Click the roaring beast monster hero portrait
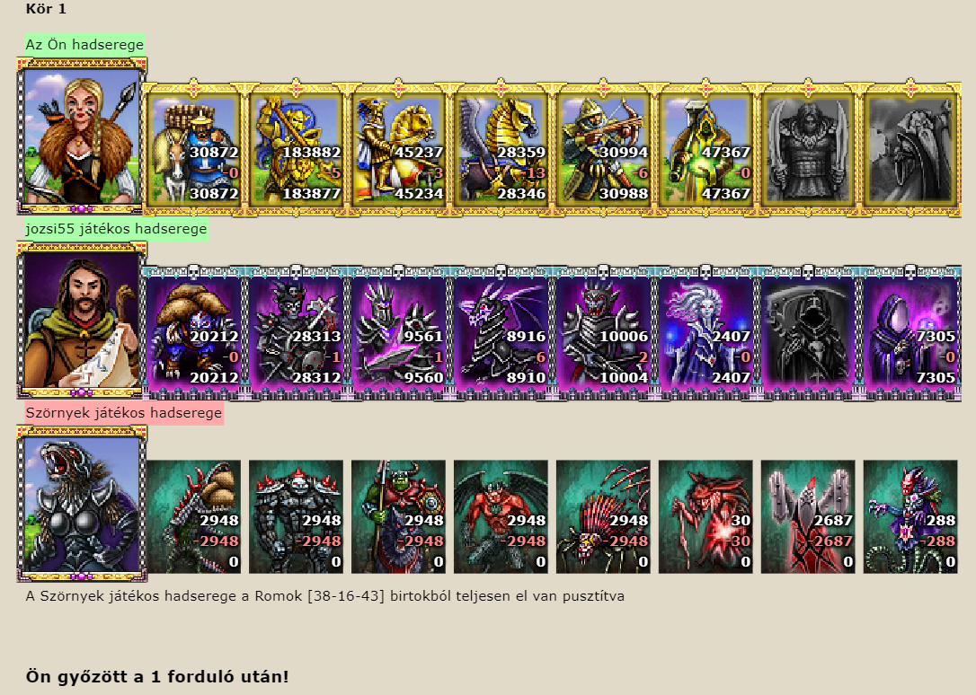Viewport: 976px width, 695px height. [82, 504]
